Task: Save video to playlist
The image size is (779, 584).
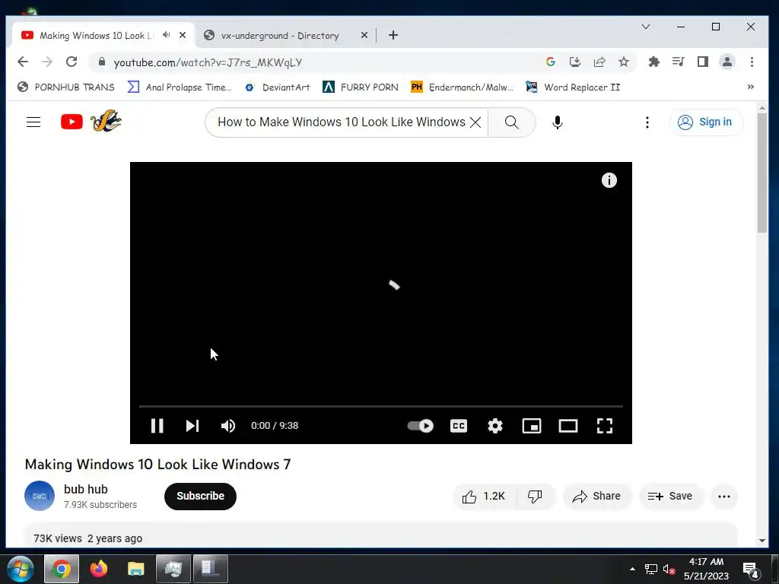Action: click(x=670, y=496)
